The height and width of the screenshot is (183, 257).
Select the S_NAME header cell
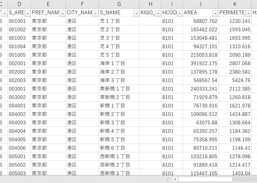(x=119, y=12)
